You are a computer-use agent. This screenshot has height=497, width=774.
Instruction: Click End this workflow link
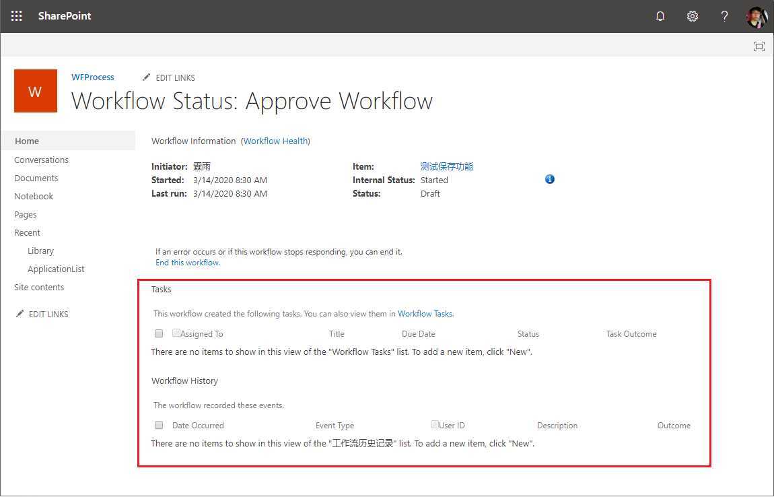(188, 263)
